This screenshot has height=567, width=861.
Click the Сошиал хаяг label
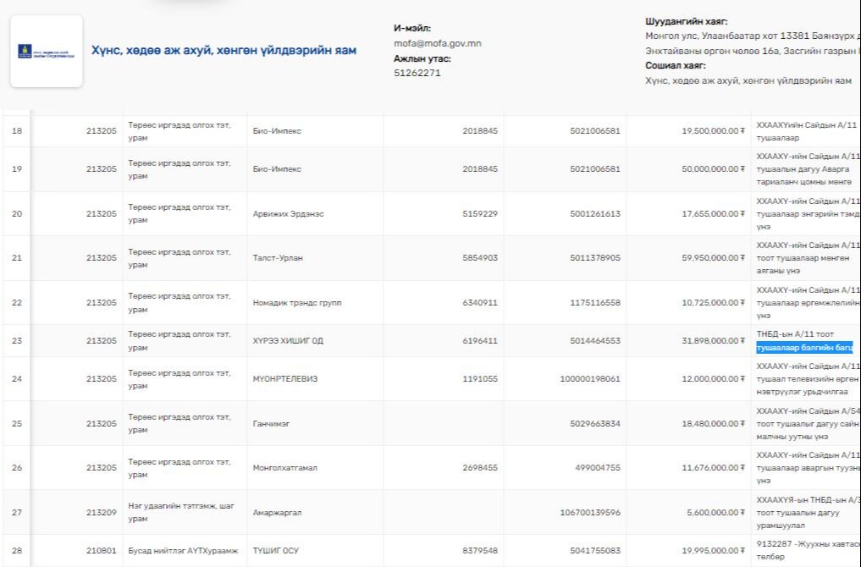coord(675,65)
